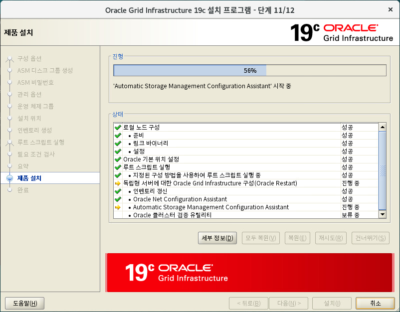Click yellow arrow beside Automatic Storage Management row

(118, 207)
